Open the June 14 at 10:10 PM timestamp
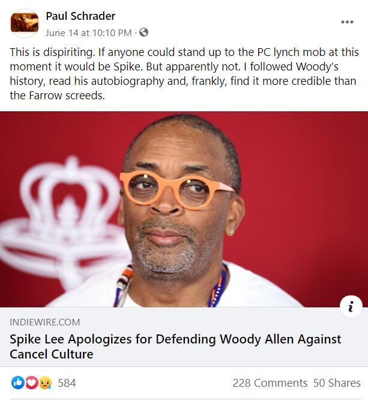The width and height of the screenshot is (368, 400). (89, 32)
